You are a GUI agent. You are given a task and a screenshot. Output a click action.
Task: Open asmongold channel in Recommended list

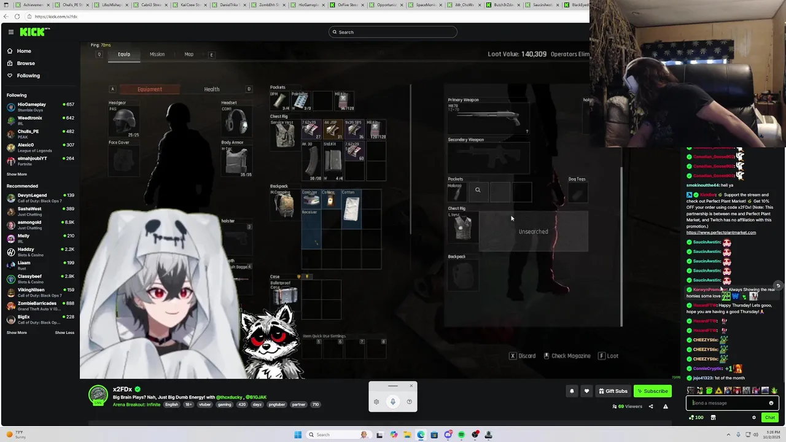[41, 225]
